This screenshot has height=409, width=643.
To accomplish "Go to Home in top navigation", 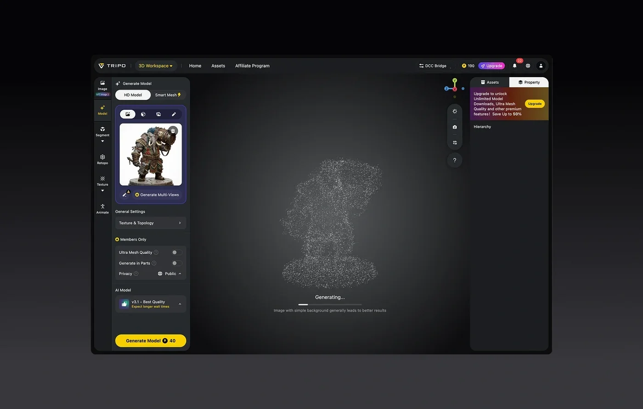I will coord(195,66).
